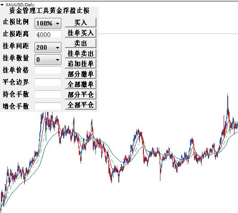Click the 追加挂单 add pending order button
Image resolution: width=238 pixels, height=213 pixels.
pos(81,64)
